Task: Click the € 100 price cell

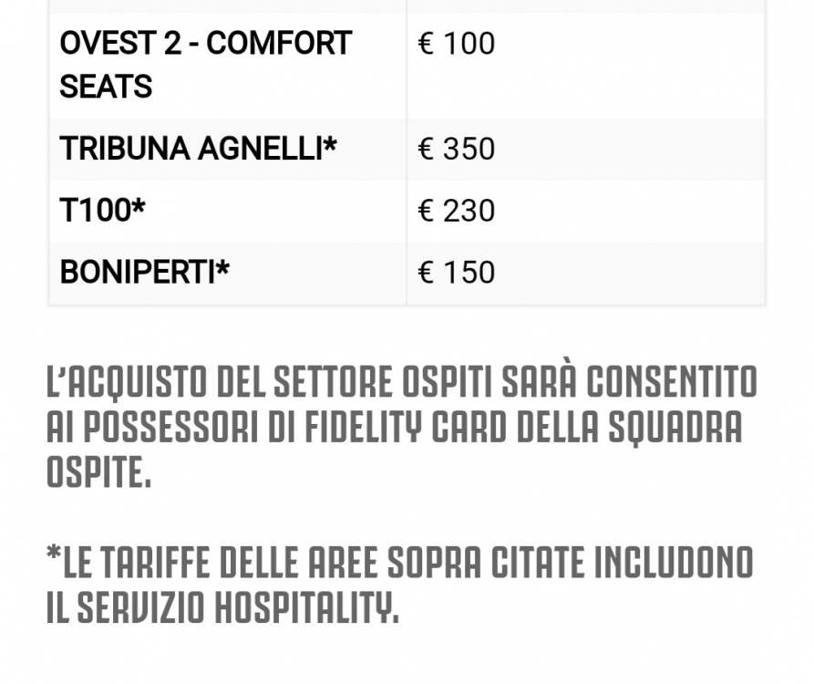Action: pos(457,43)
